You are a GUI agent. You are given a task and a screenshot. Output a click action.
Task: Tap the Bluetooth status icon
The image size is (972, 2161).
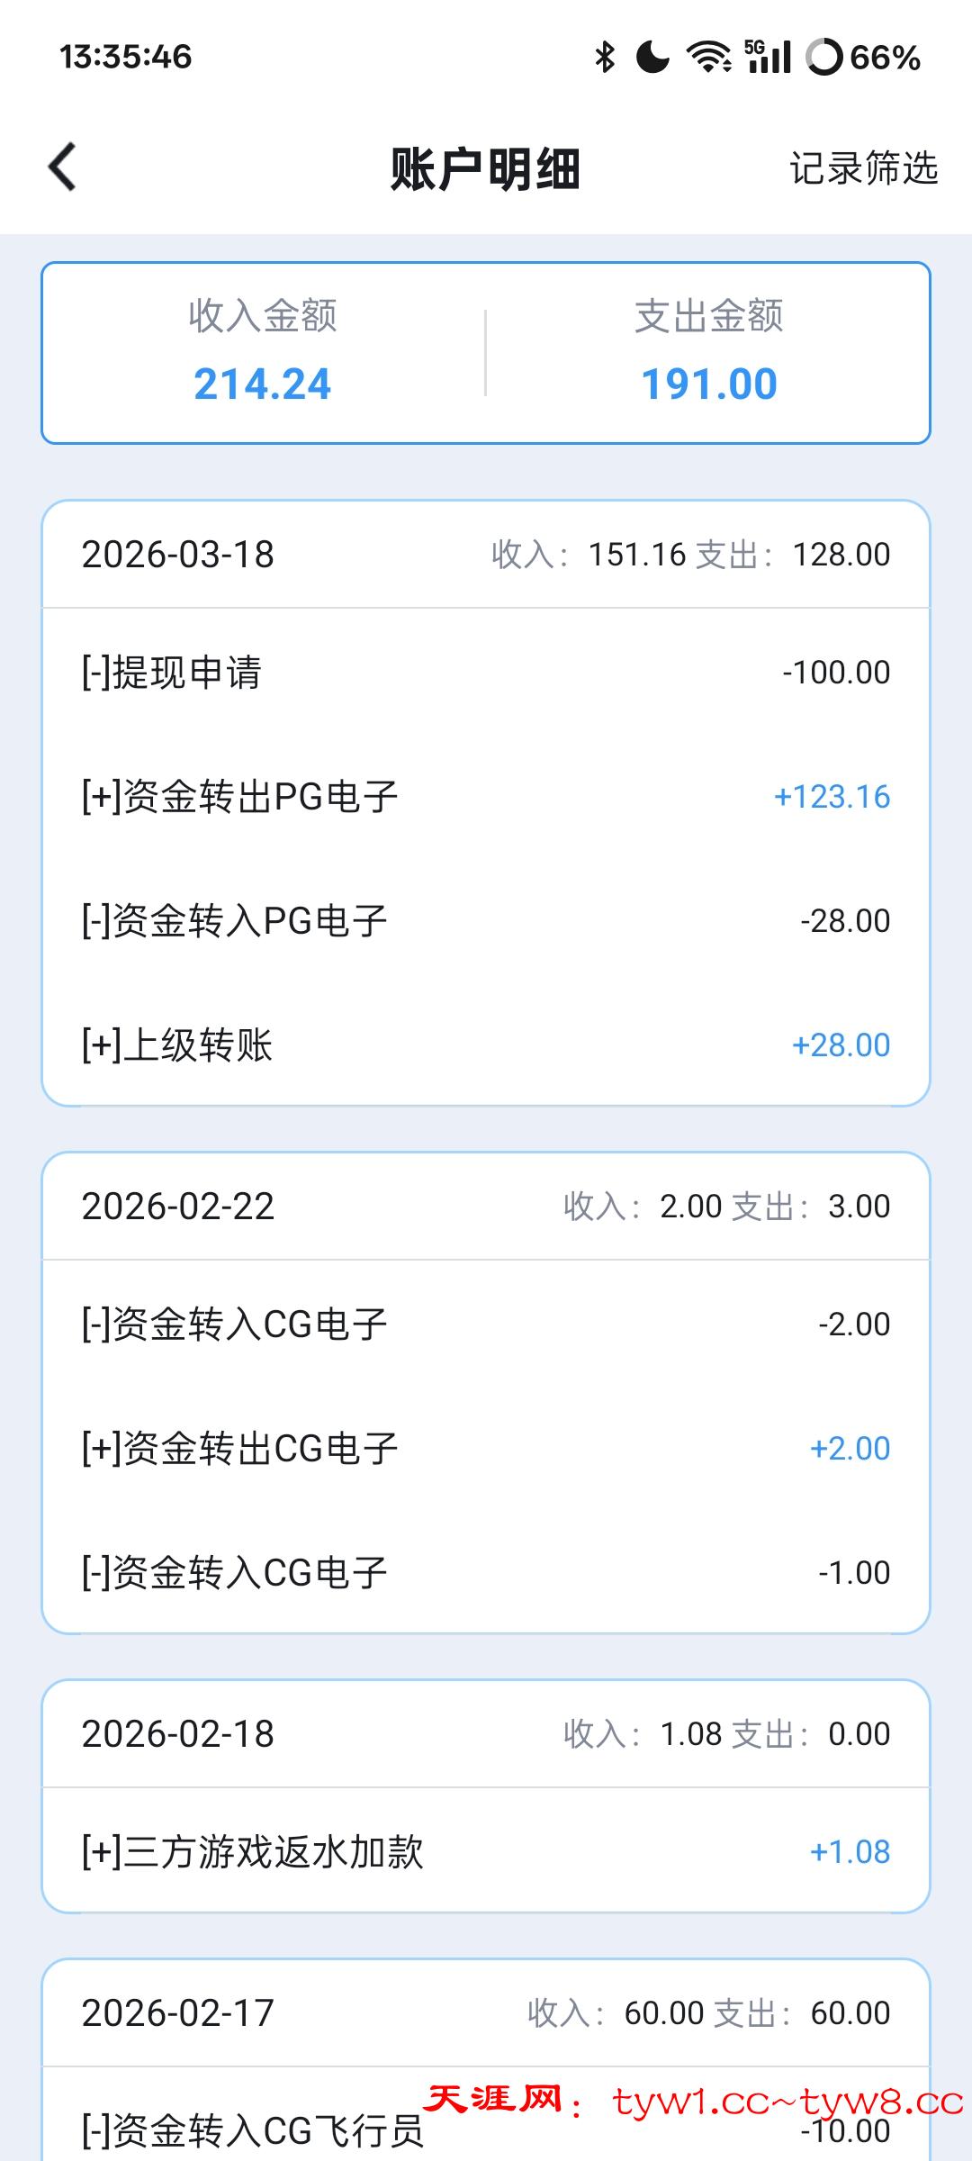605,58
